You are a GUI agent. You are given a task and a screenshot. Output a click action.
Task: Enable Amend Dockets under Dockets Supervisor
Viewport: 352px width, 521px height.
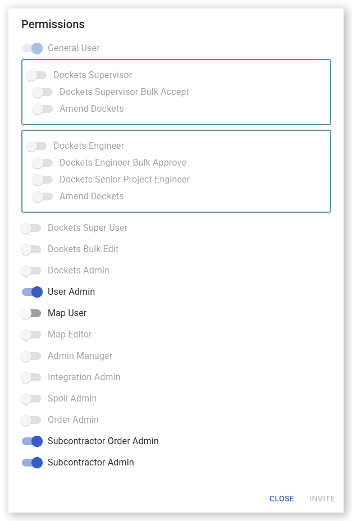click(x=43, y=109)
